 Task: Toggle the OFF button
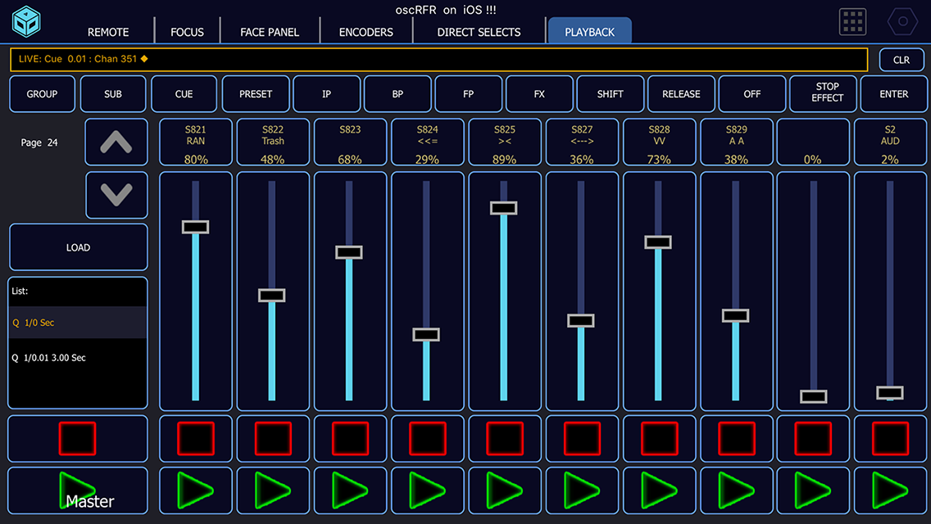(x=752, y=94)
